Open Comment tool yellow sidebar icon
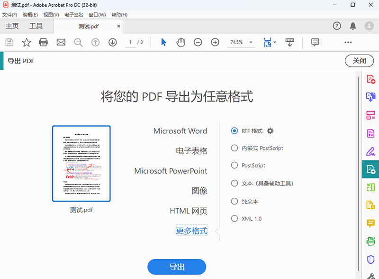 (371, 223)
